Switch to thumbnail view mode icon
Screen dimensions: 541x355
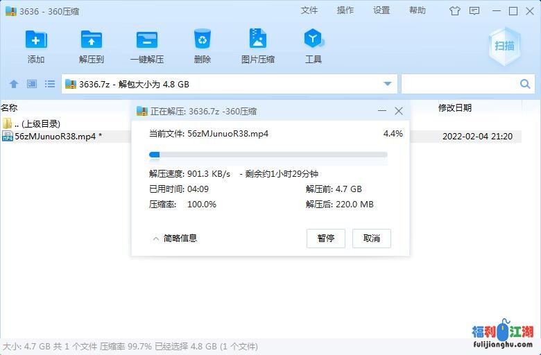[31, 84]
